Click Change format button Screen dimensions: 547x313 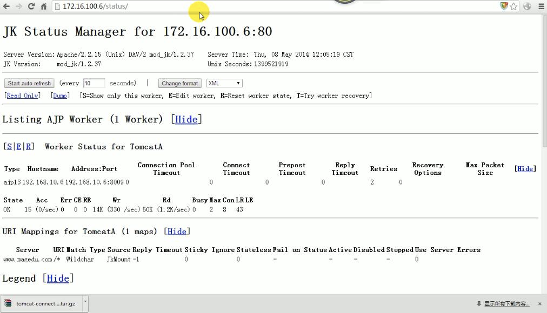[179, 83]
